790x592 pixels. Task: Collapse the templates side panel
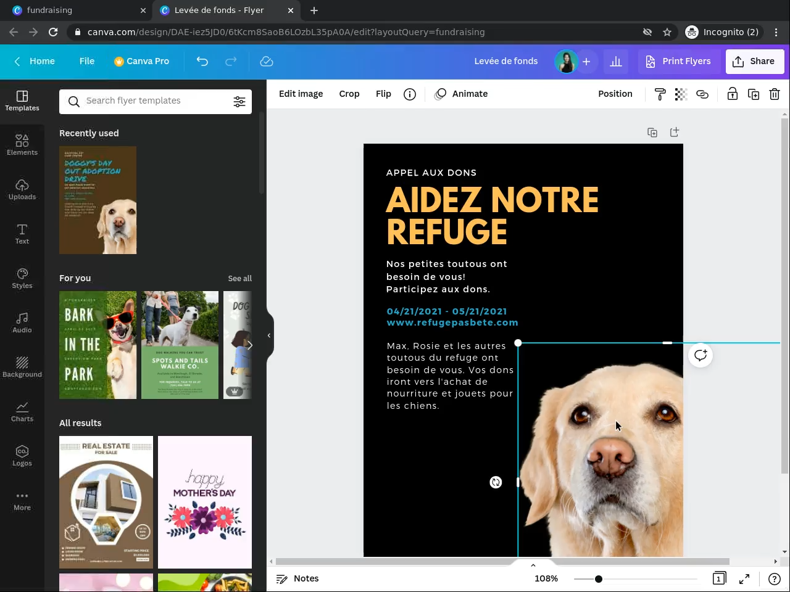coord(269,335)
